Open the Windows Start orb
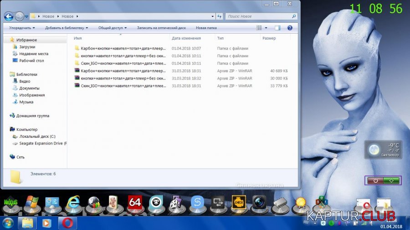Screen dimensions: 410x230 click(8, 224)
